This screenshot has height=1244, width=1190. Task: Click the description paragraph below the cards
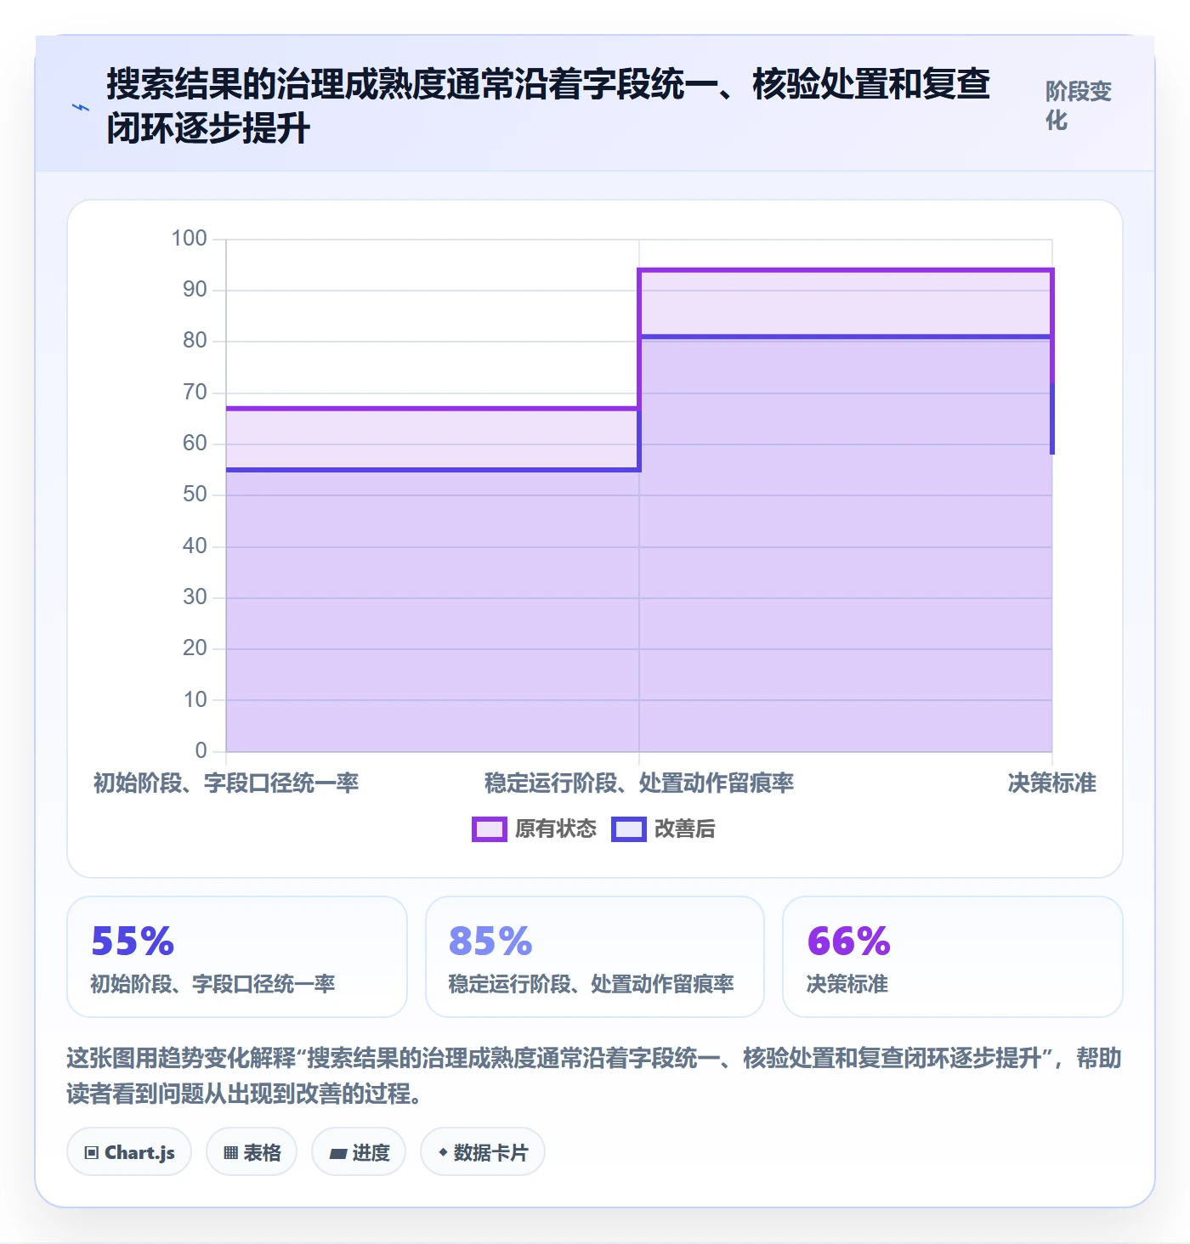(x=594, y=1076)
